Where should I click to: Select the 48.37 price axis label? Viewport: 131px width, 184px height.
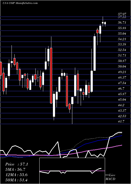pos(122,78)
